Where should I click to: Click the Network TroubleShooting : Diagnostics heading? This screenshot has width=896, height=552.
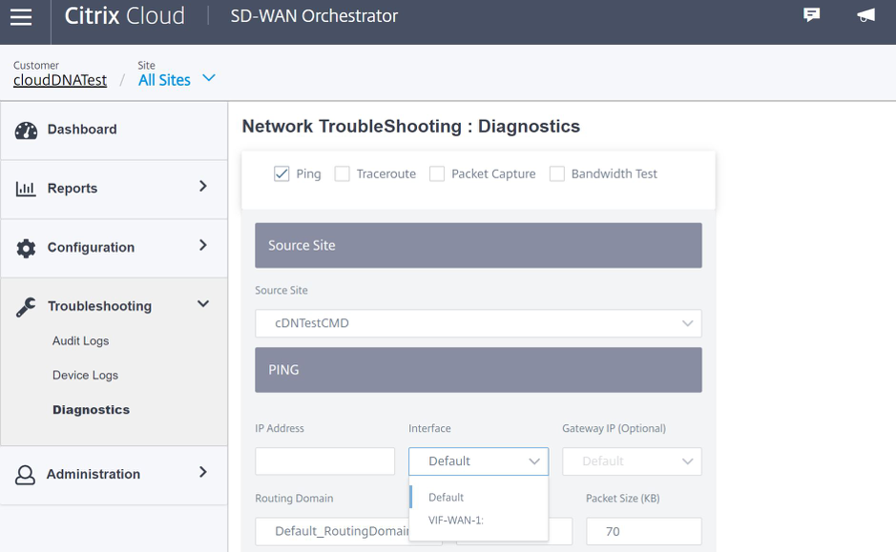pyautogui.click(x=411, y=126)
